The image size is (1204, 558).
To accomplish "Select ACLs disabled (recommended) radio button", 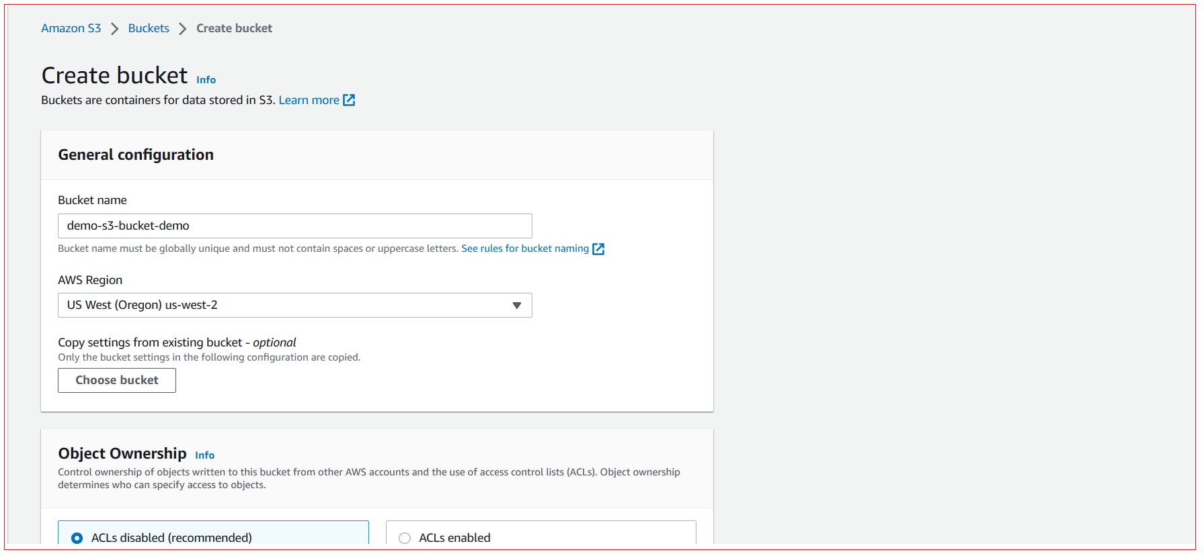I will (x=77, y=538).
